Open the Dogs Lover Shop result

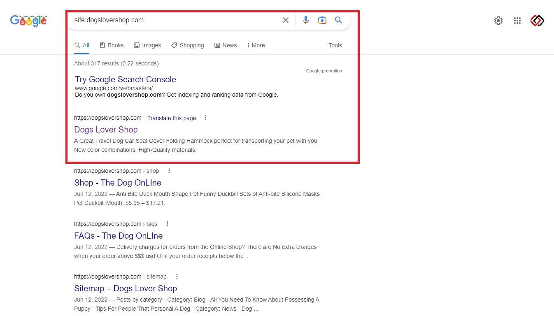(x=106, y=130)
